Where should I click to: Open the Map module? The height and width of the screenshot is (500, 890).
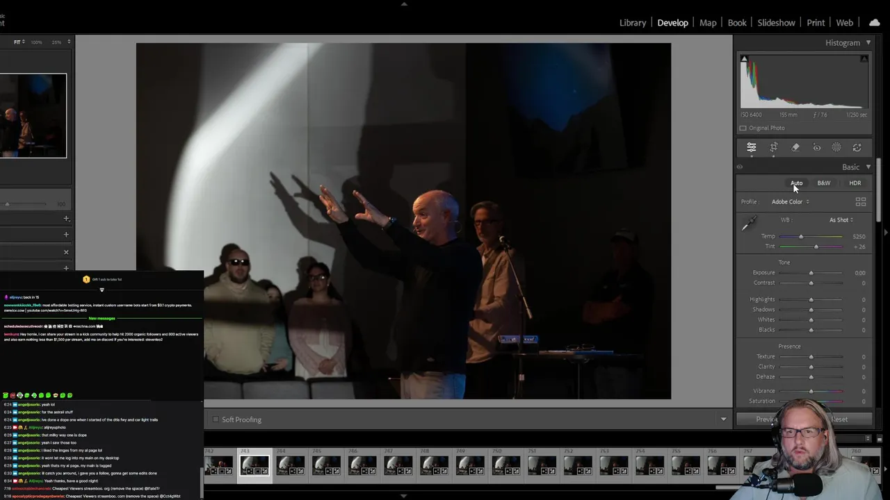[x=708, y=22]
